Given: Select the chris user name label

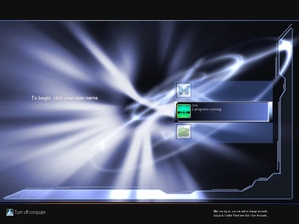Looking at the screenshot, I should tap(195, 106).
